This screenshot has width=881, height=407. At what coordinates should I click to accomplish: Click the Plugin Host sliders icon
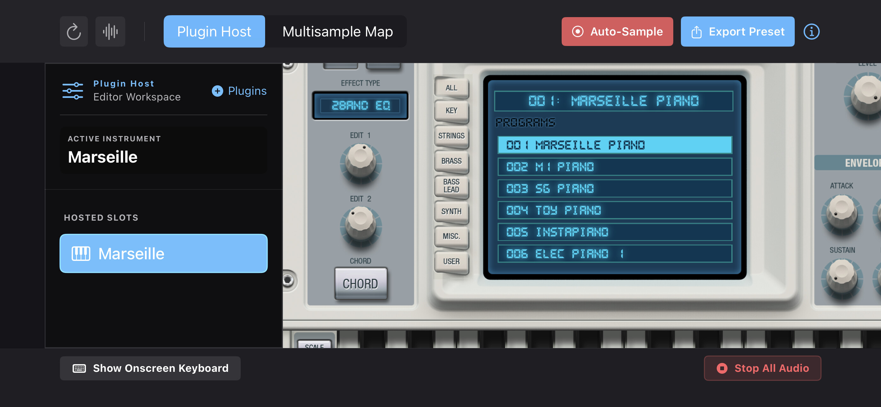(x=73, y=91)
